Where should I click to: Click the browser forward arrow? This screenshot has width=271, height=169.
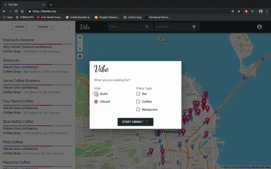click(10, 11)
